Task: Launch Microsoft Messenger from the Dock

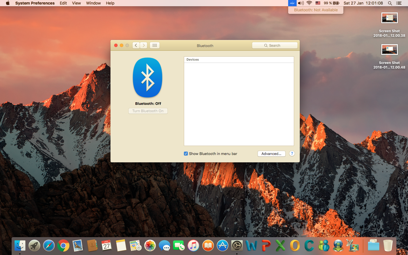Action: (324, 245)
